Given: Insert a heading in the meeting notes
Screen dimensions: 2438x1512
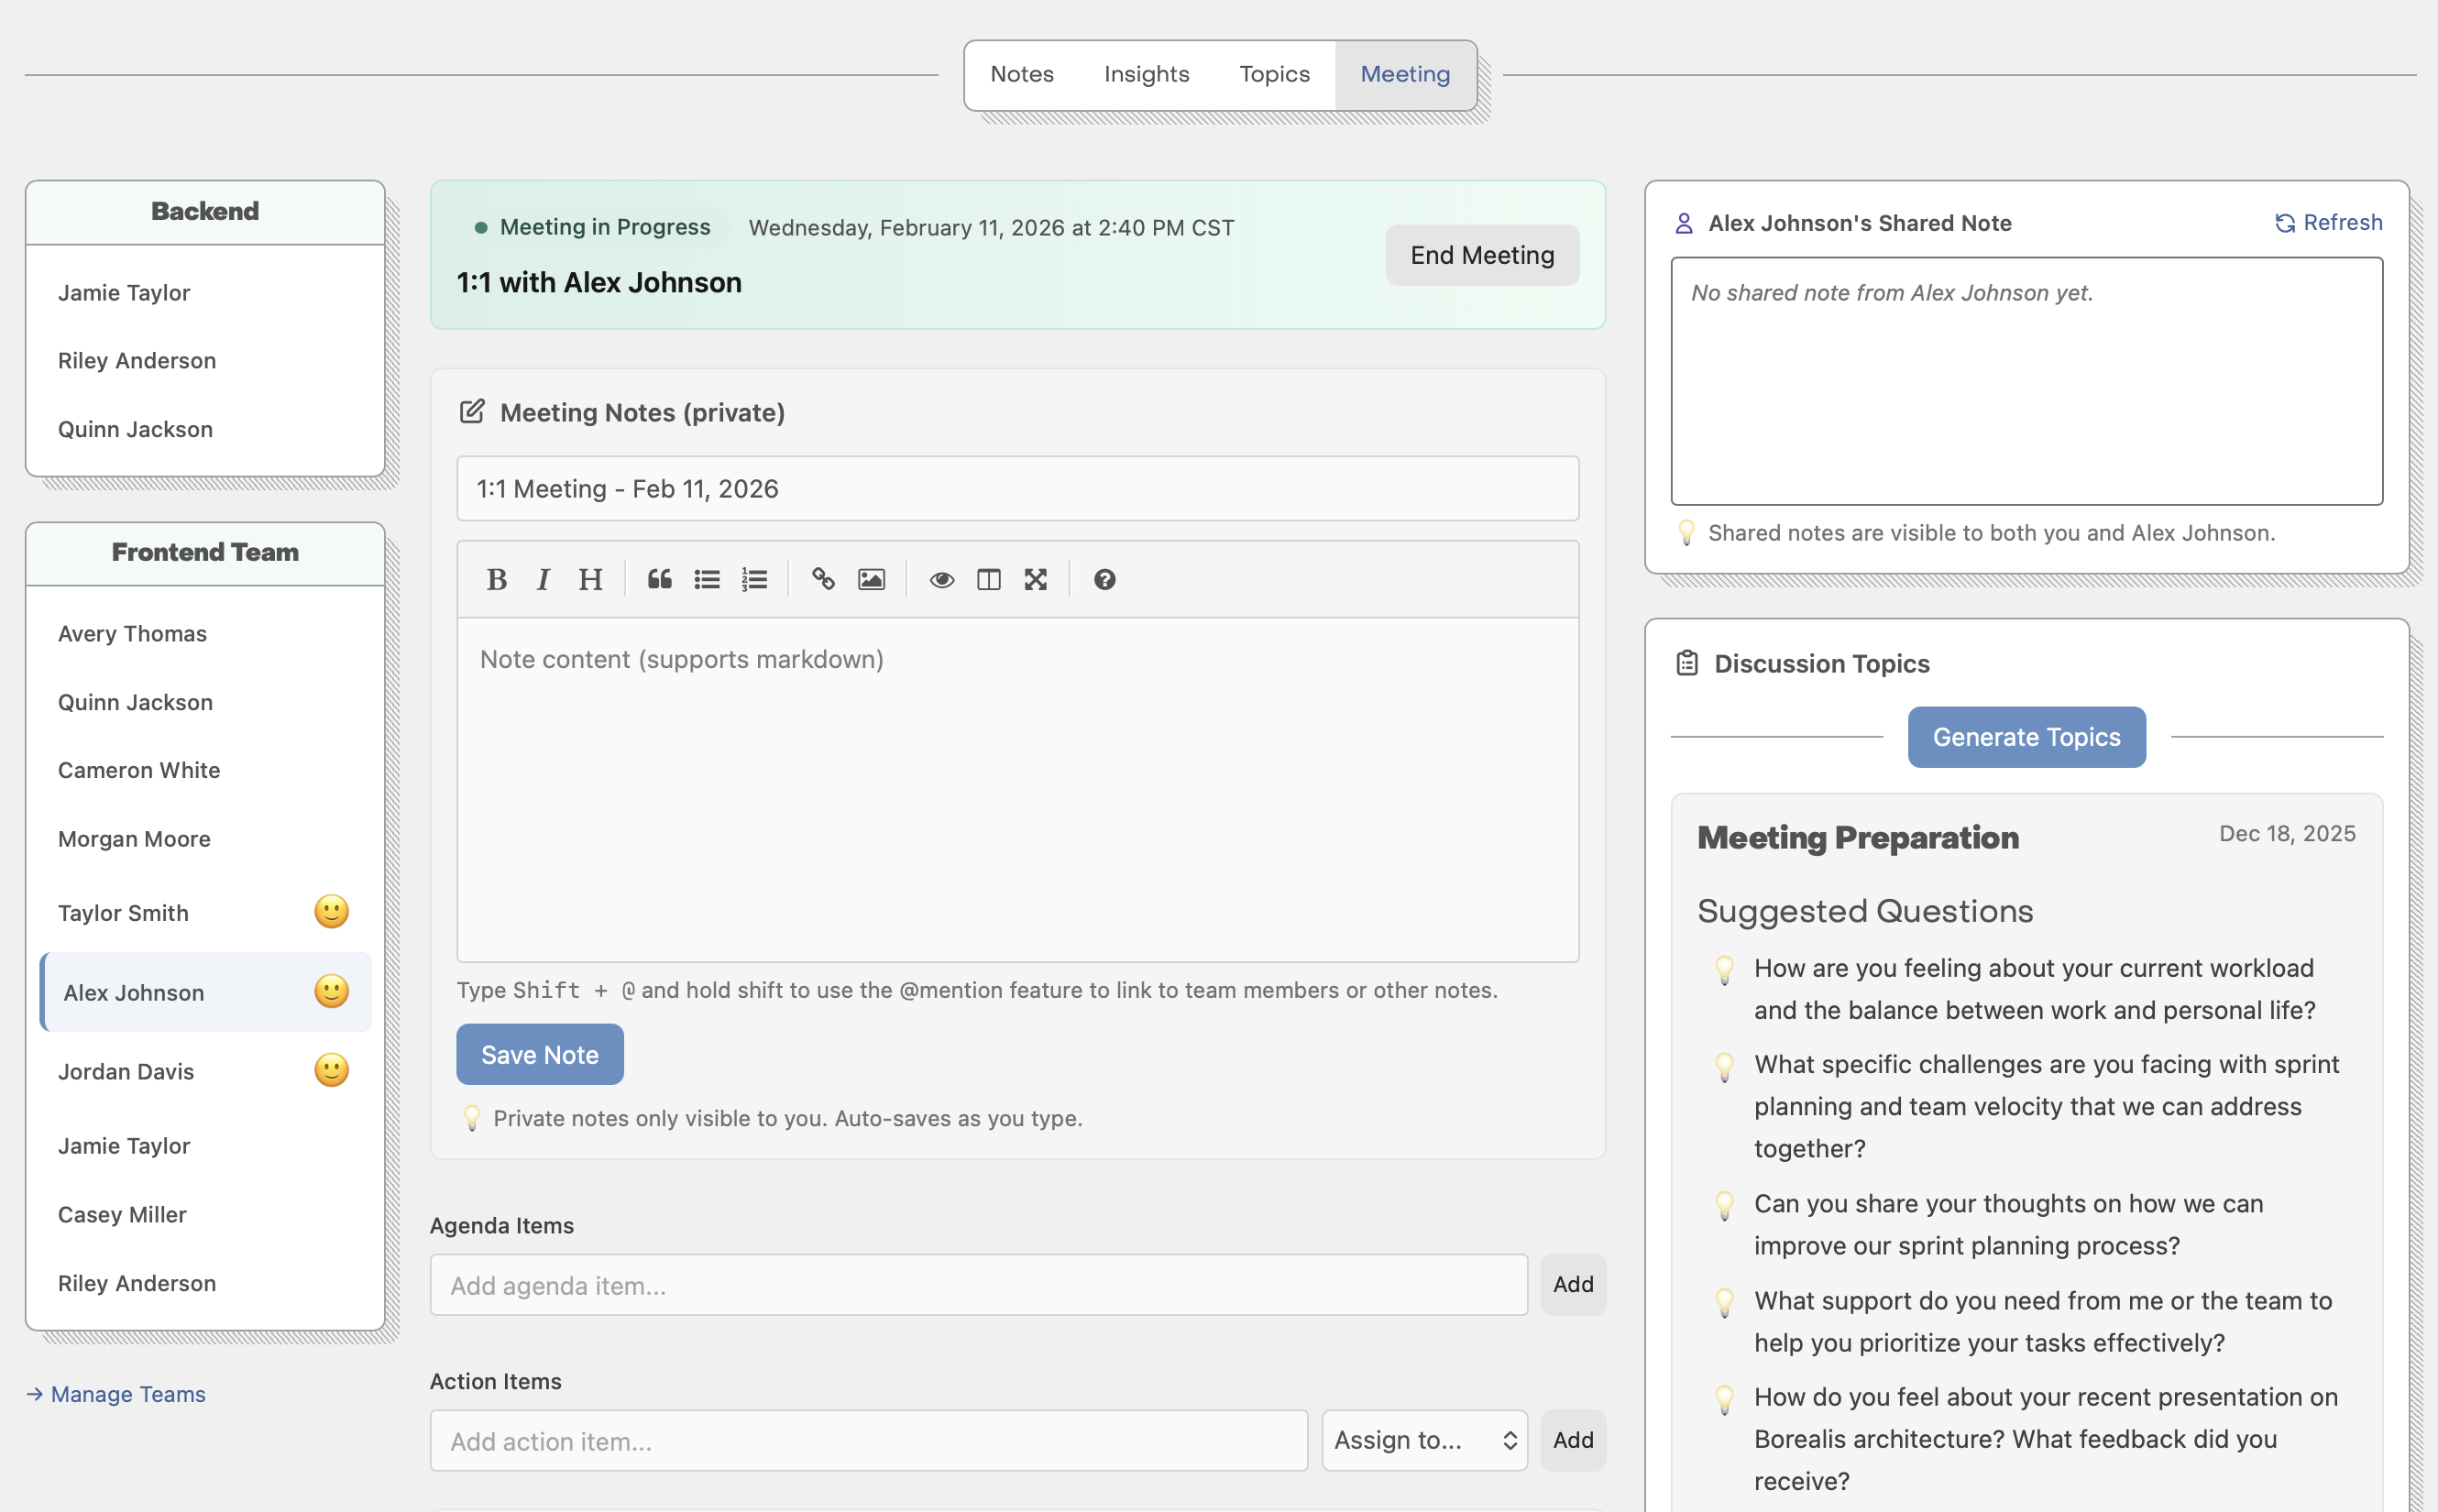Looking at the screenshot, I should 591,579.
